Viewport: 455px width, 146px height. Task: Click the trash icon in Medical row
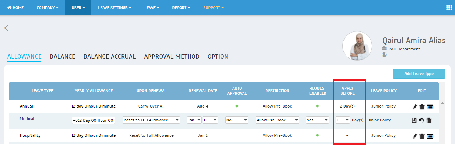point(429,120)
